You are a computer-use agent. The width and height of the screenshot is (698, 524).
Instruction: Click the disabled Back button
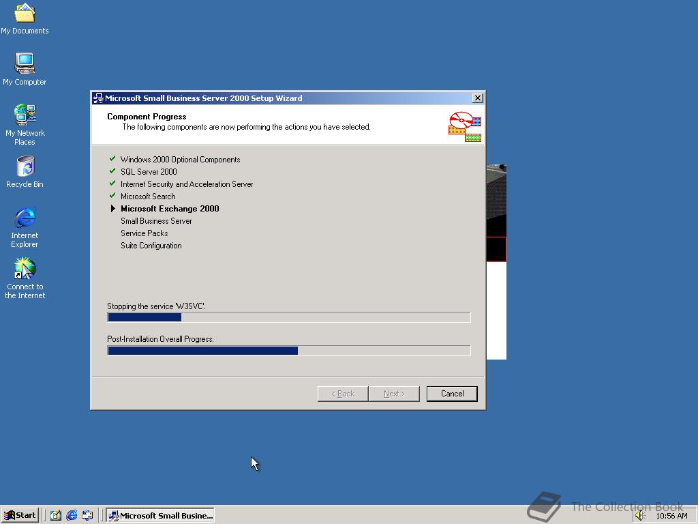click(x=343, y=394)
